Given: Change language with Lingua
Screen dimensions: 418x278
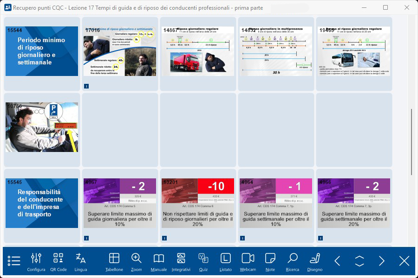Looking at the screenshot, I should click(81, 262).
